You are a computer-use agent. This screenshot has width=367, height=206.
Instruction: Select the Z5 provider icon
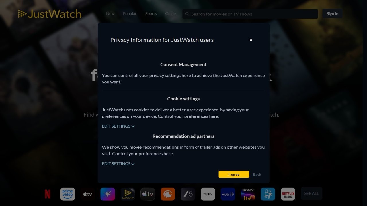188,194
